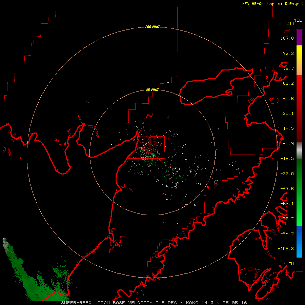
Task: Click the TH legend label
Action: tap(291, 264)
